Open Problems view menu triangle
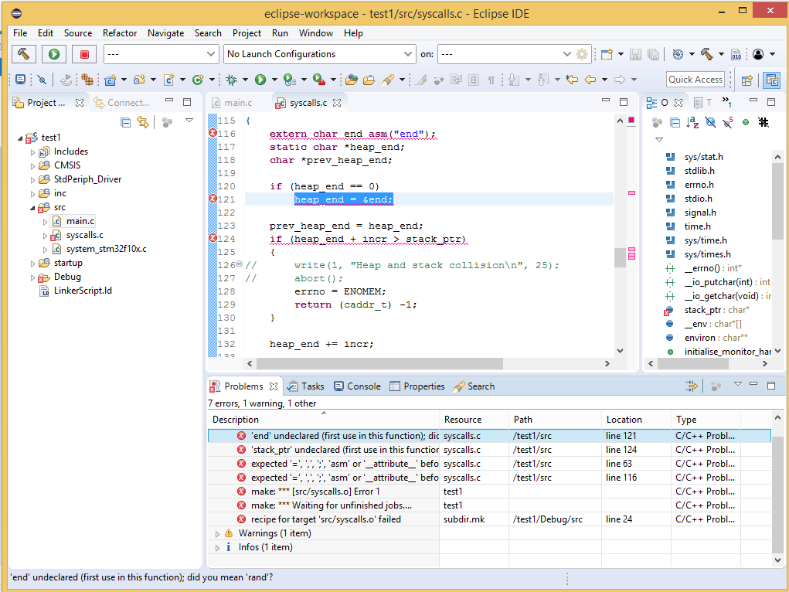The width and height of the screenshot is (789, 592). (x=738, y=384)
